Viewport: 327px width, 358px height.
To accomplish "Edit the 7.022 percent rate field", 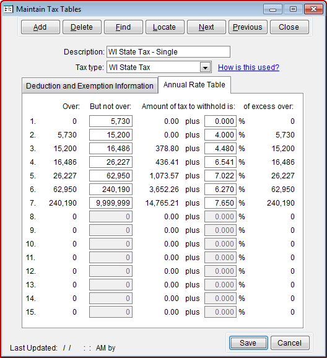I will coord(220,175).
